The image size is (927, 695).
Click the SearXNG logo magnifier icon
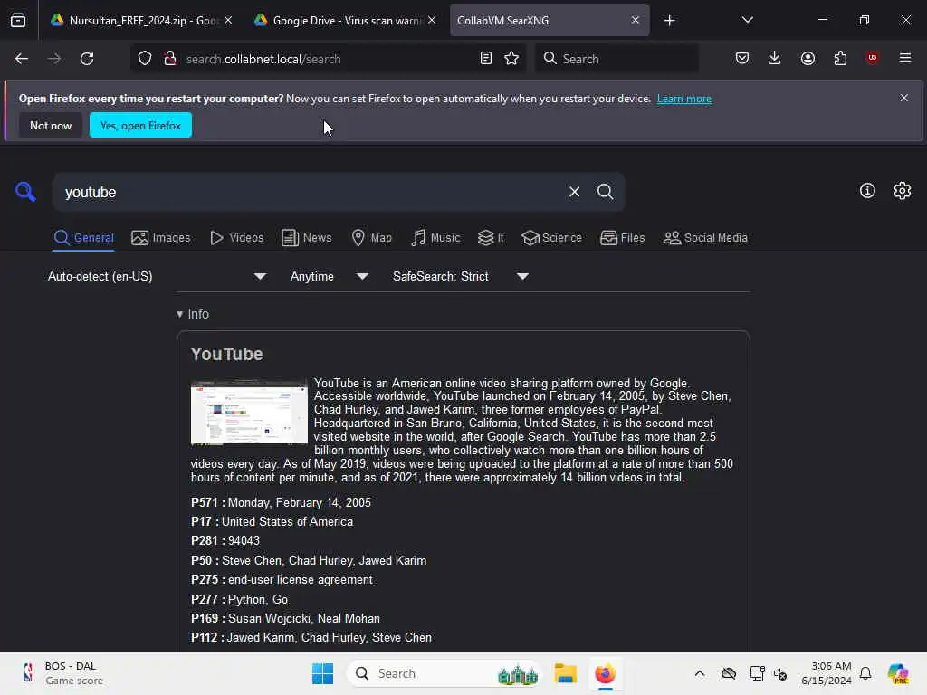(x=25, y=192)
